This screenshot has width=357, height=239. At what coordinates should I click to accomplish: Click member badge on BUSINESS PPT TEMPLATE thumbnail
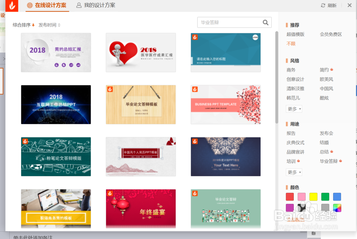(x=195, y=89)
